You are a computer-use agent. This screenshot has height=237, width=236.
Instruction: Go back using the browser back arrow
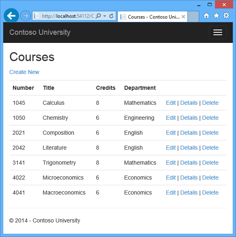(11, 15)
